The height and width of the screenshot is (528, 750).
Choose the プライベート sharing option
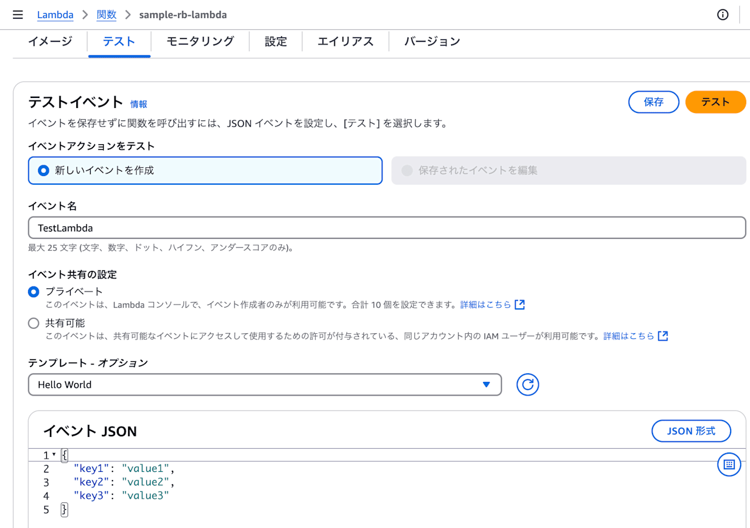pos(34,291)
